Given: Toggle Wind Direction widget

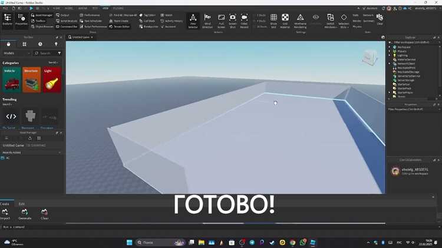Looking at the screenshot, I should coord(207,21).
